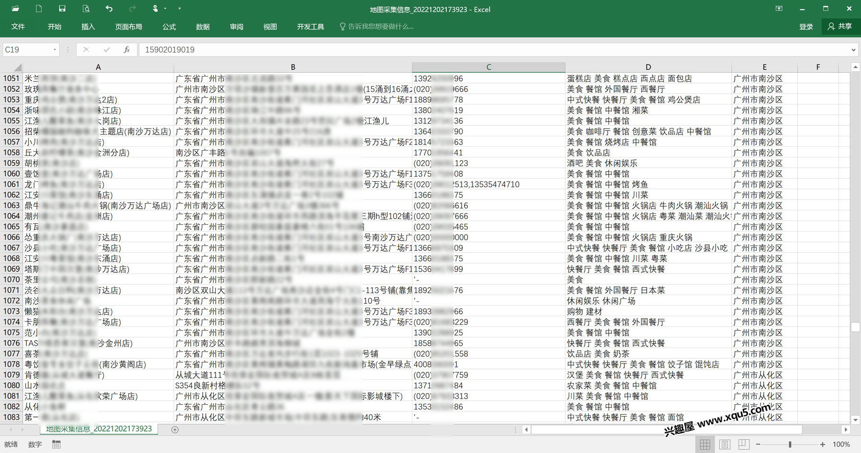The width and height of the screenshot is (861, 453).
Task: Open the 页面布局 tab
Action: point(129,27)
